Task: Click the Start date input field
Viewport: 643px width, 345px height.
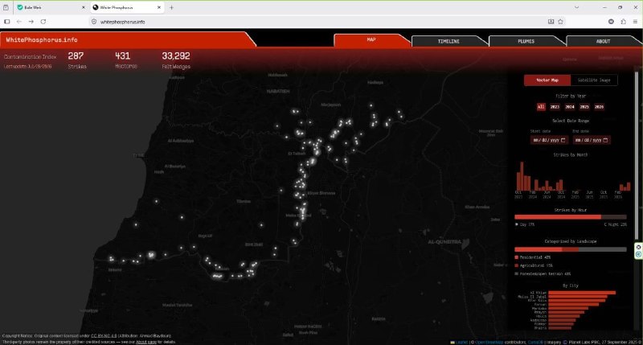Action: [x=549, y=140]
